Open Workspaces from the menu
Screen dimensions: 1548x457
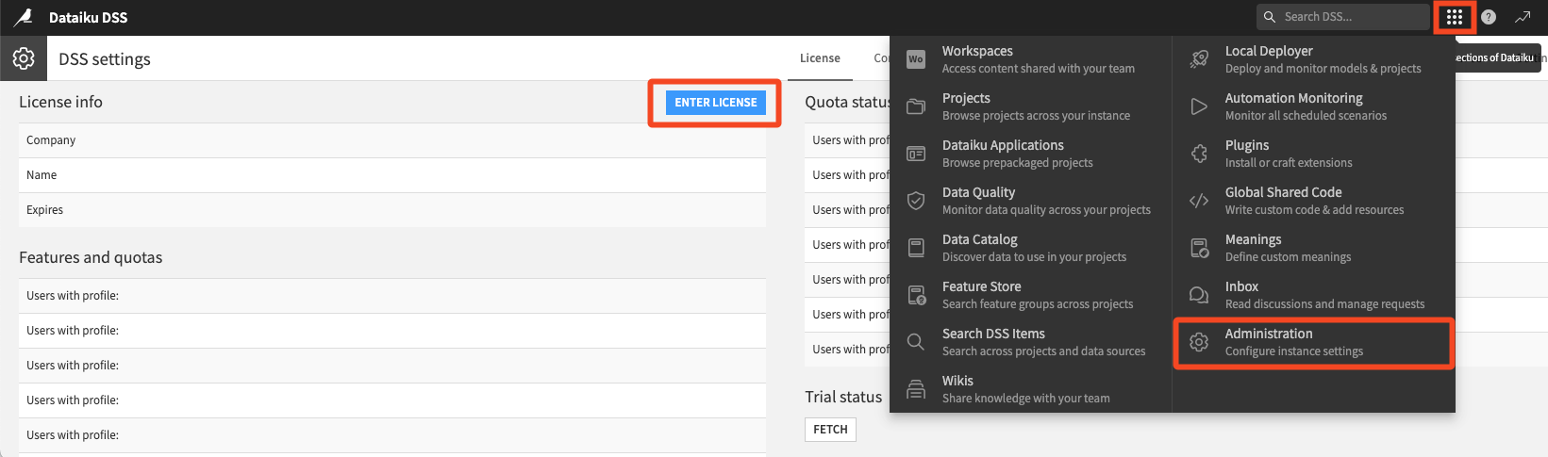(x=1030, y=59)
